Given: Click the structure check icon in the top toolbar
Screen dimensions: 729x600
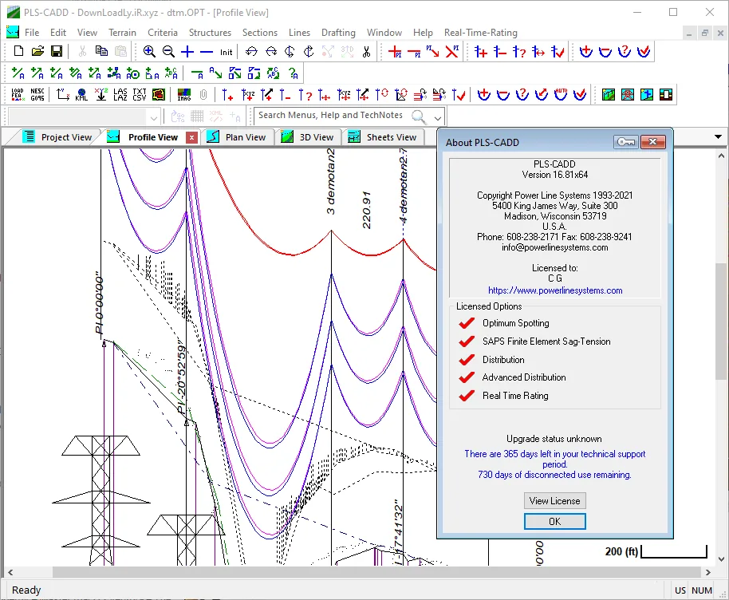Looking at the screenshot, I should [x=557, y=51].
